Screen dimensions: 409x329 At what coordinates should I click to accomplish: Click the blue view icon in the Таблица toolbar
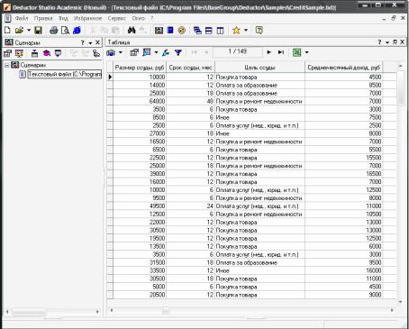click(147, 52)
